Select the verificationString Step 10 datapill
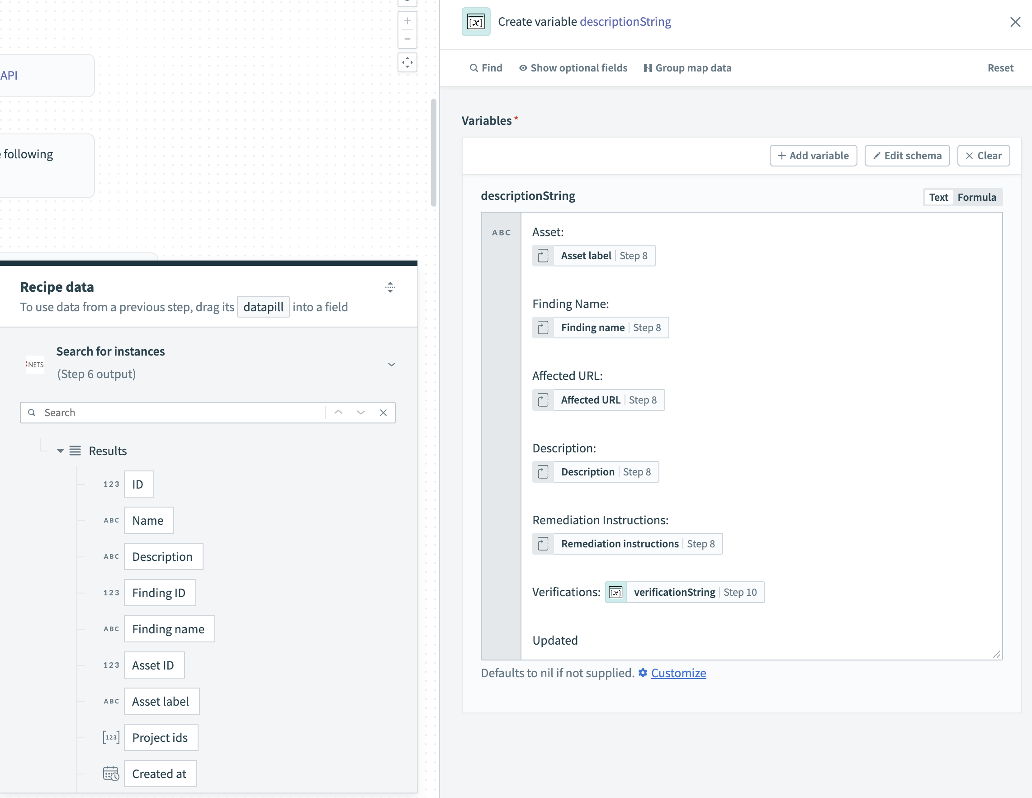1032x798 pixels. tap(685, 592)
